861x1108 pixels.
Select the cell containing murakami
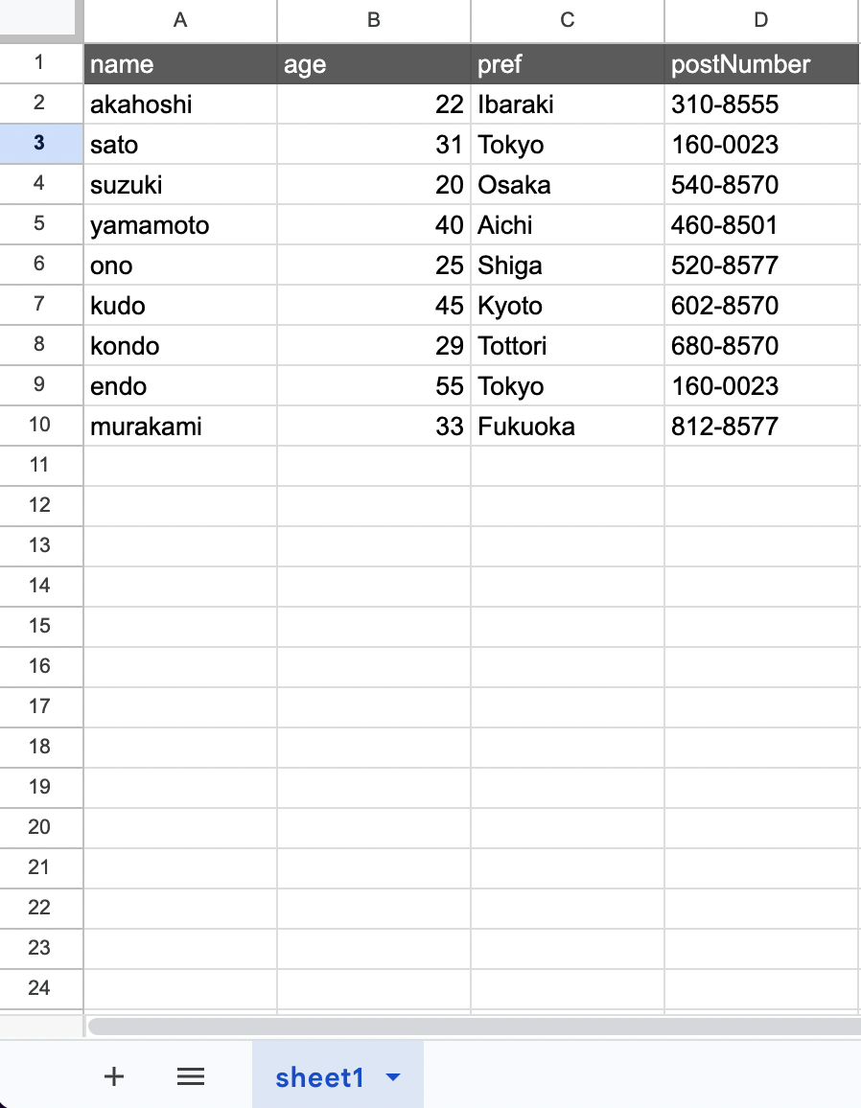point(179,426)
